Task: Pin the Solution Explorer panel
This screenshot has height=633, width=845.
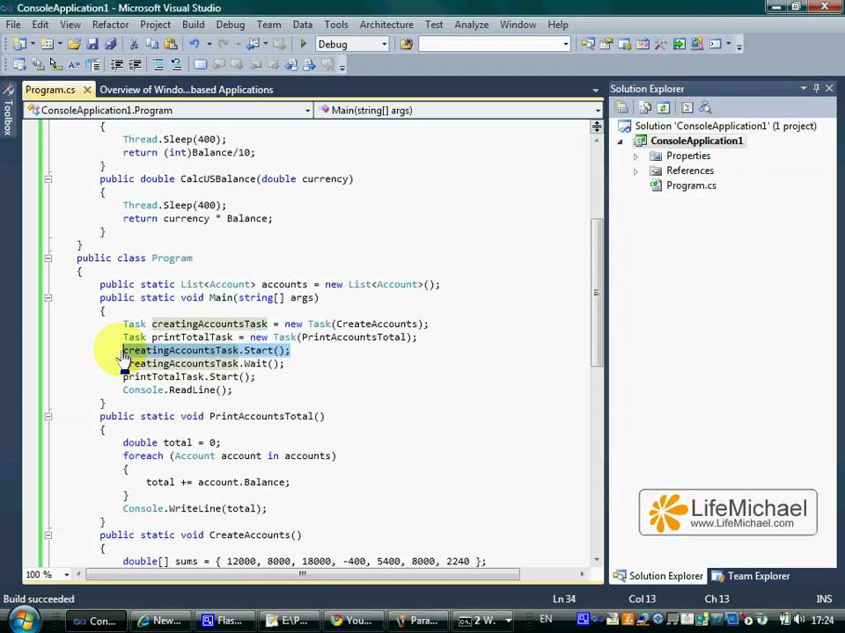Action: pyautogui.click(x=817, y=88)
